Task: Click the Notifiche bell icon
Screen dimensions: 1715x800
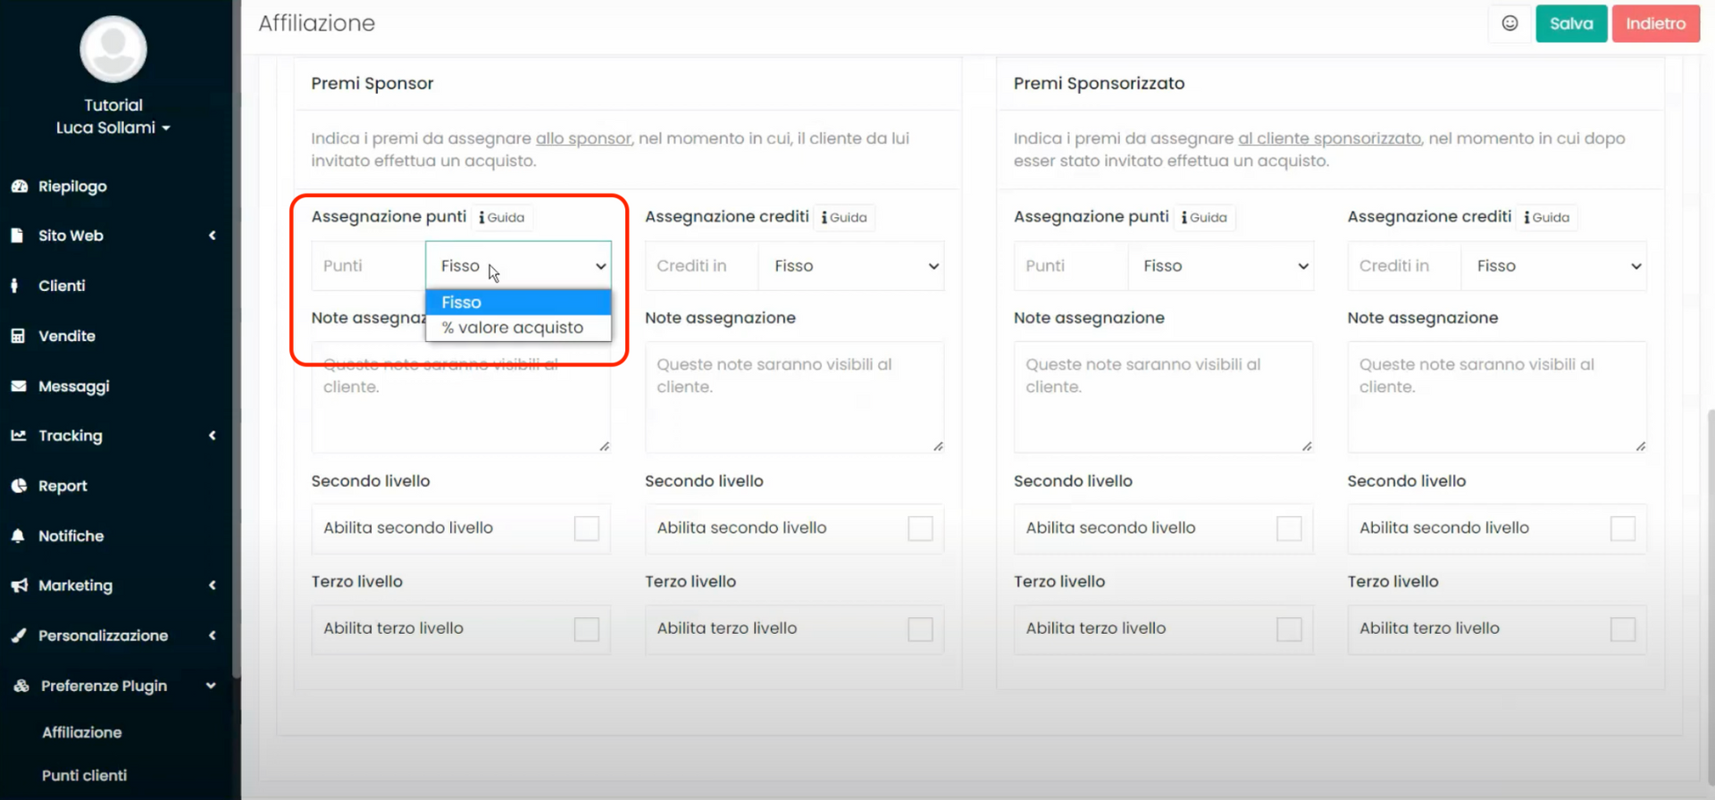Action: [x=18, y=536]
